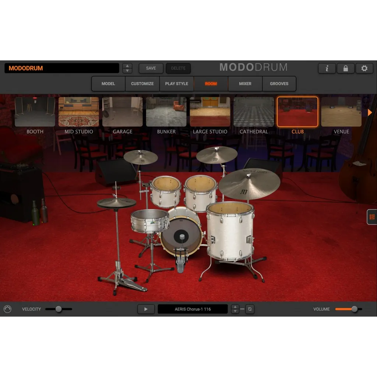Click the SAVE preset button
Screen dimensions: 377x377
[151, 68]
